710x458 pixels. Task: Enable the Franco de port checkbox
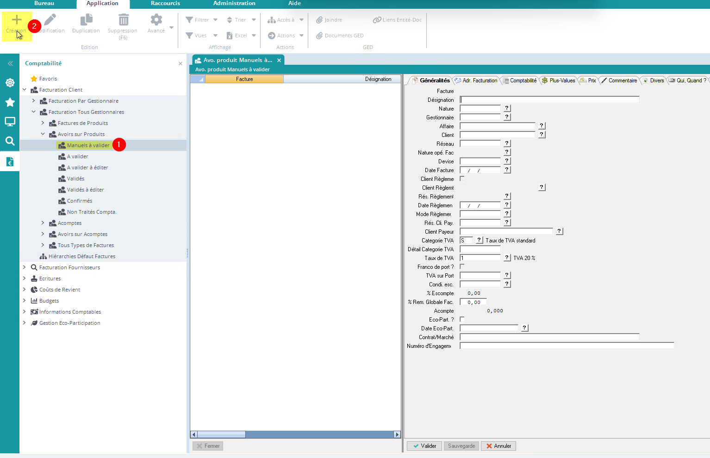[462, 266]
